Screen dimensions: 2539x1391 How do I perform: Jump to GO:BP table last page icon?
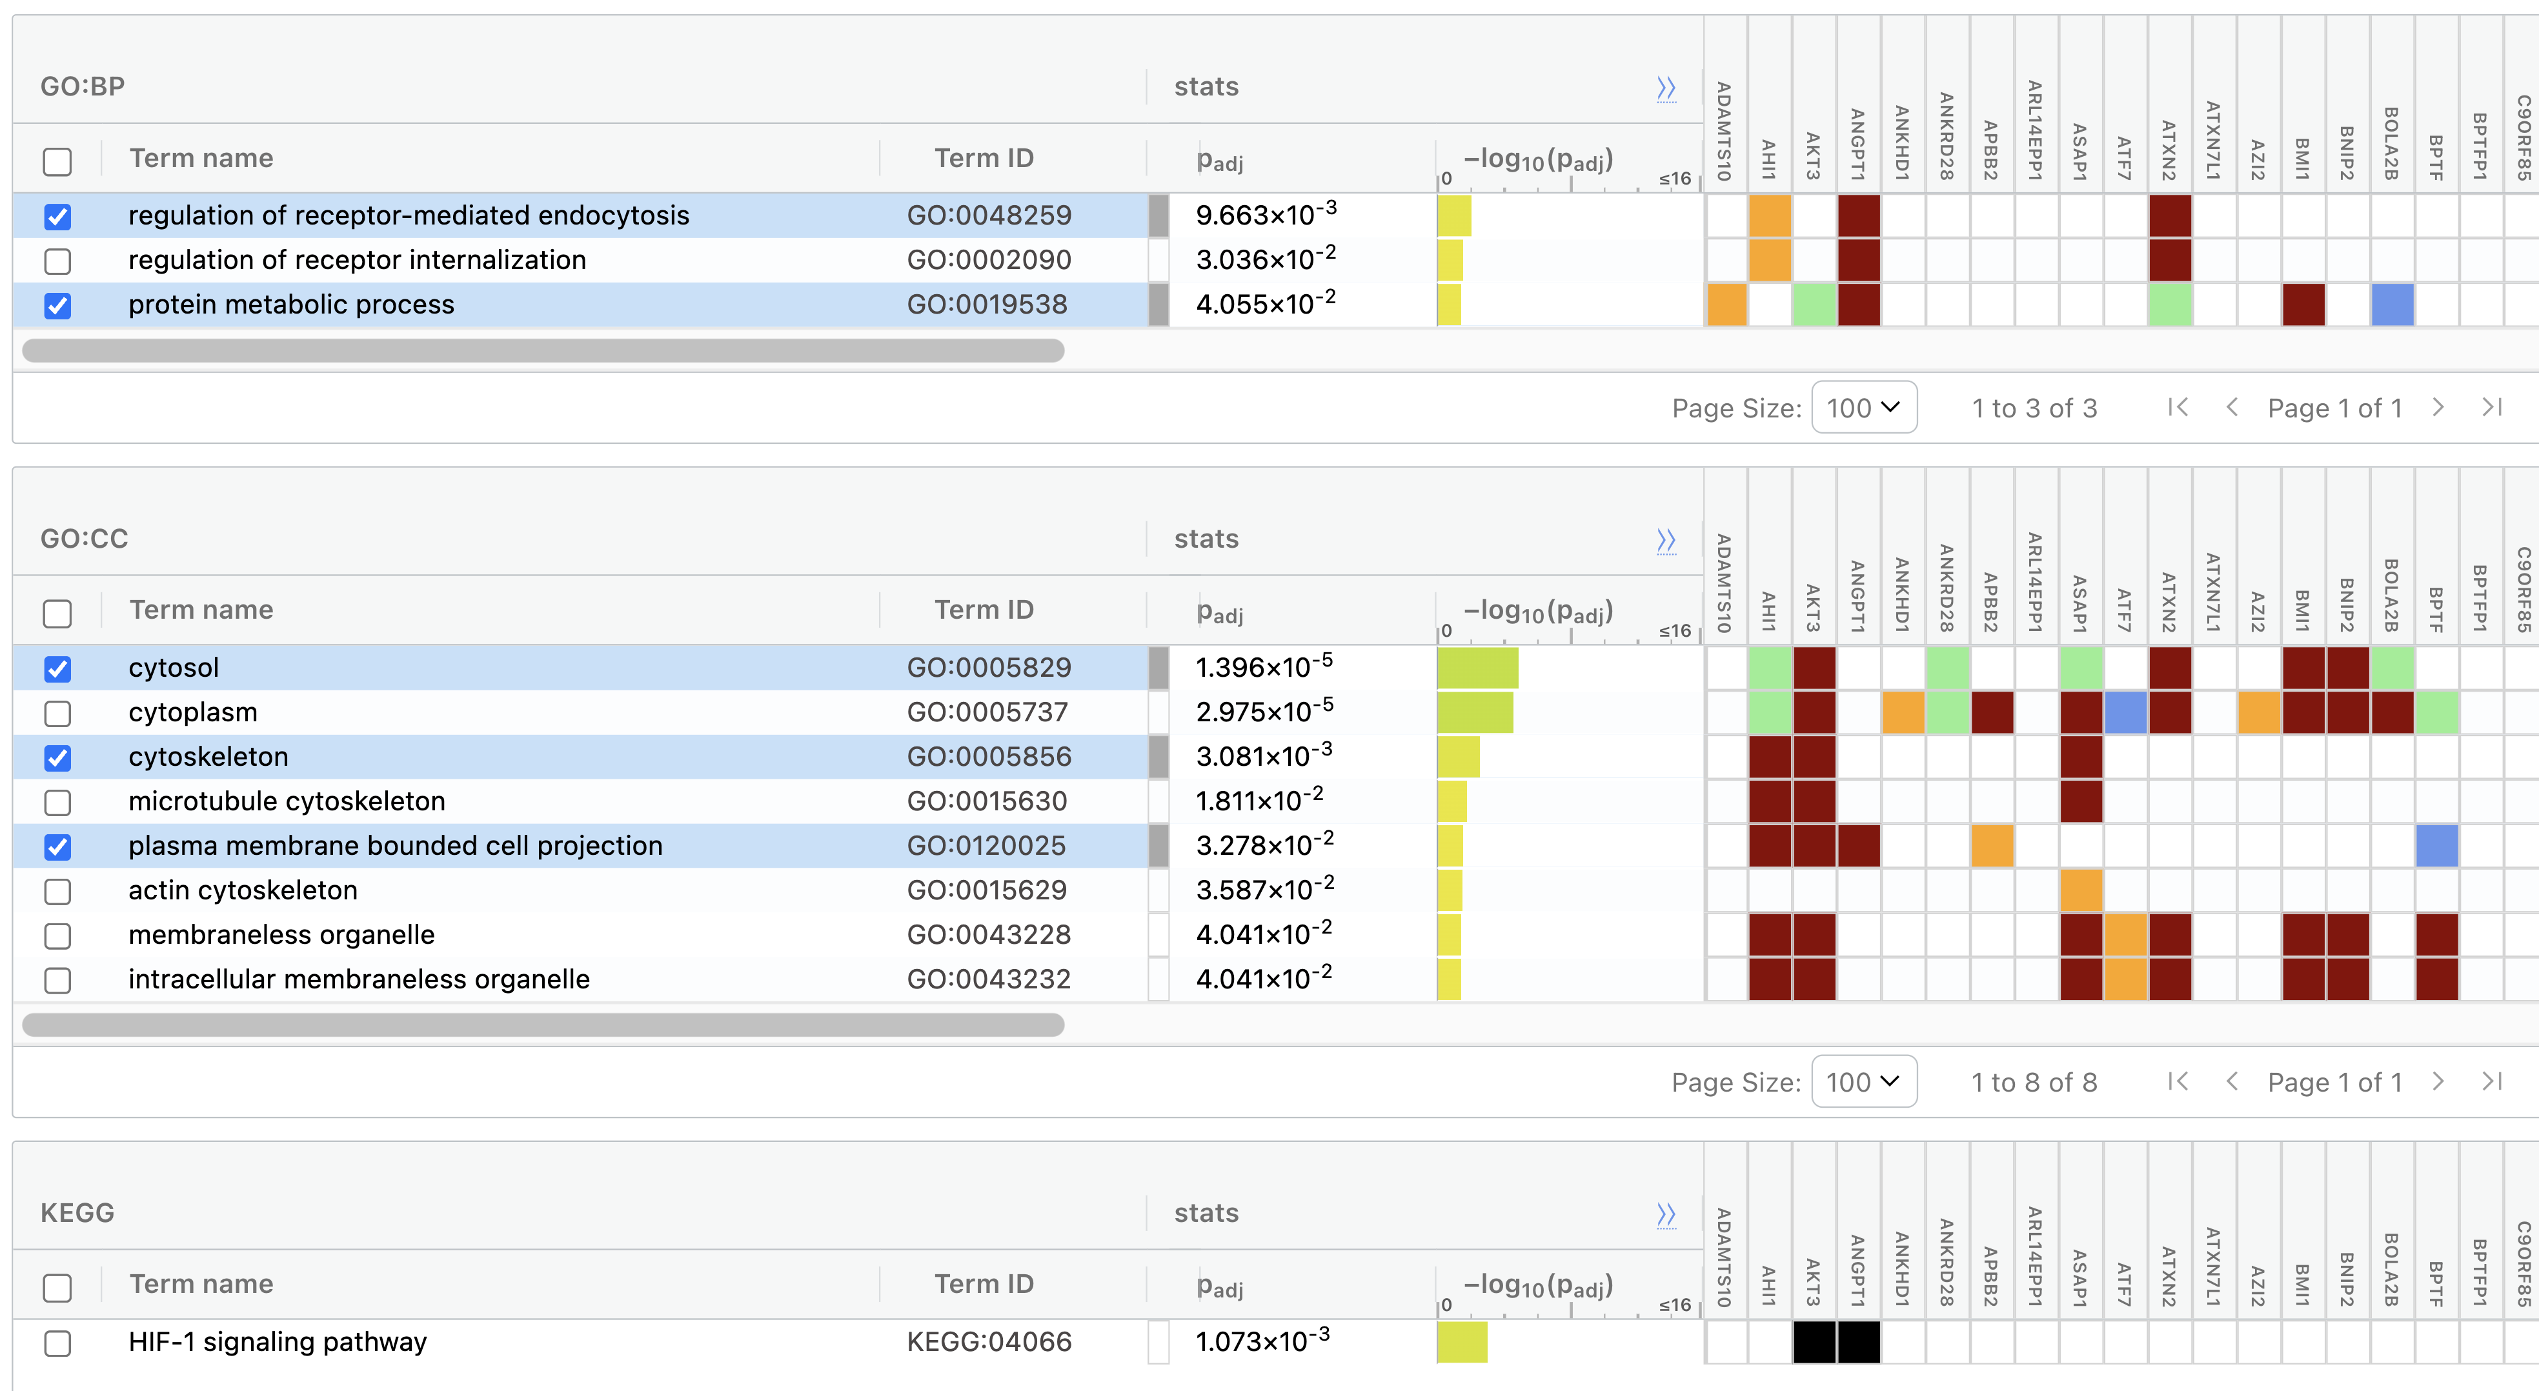[x=2492, y=407]
